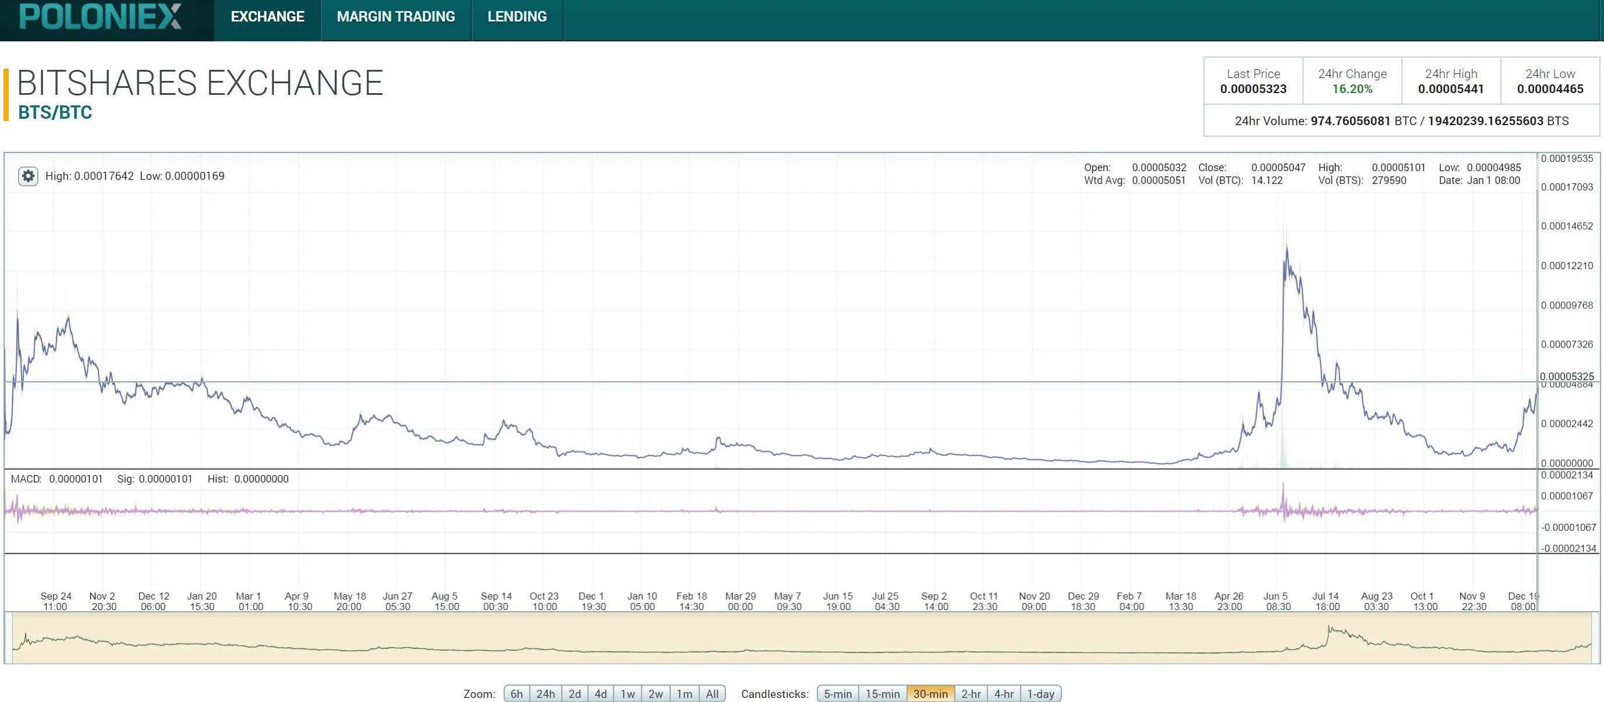1604x702 pixels.
Task: Click the Bitshares Exchange heading
Action: point(200,83)
